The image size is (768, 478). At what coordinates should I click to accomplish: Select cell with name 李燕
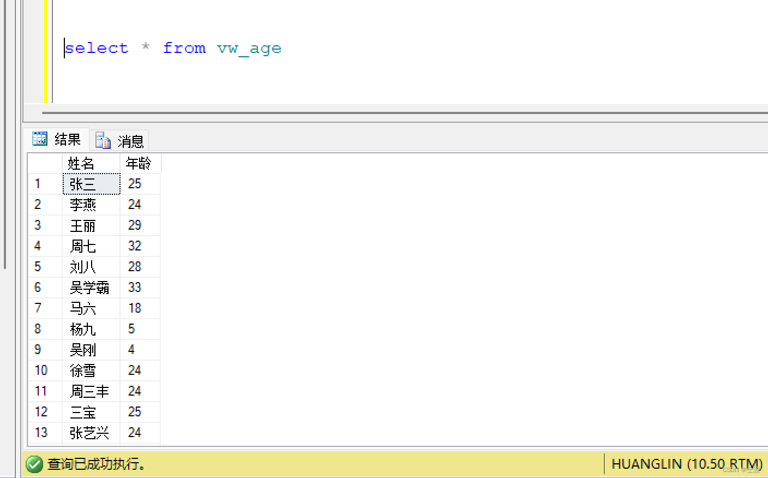click(91, 205)
